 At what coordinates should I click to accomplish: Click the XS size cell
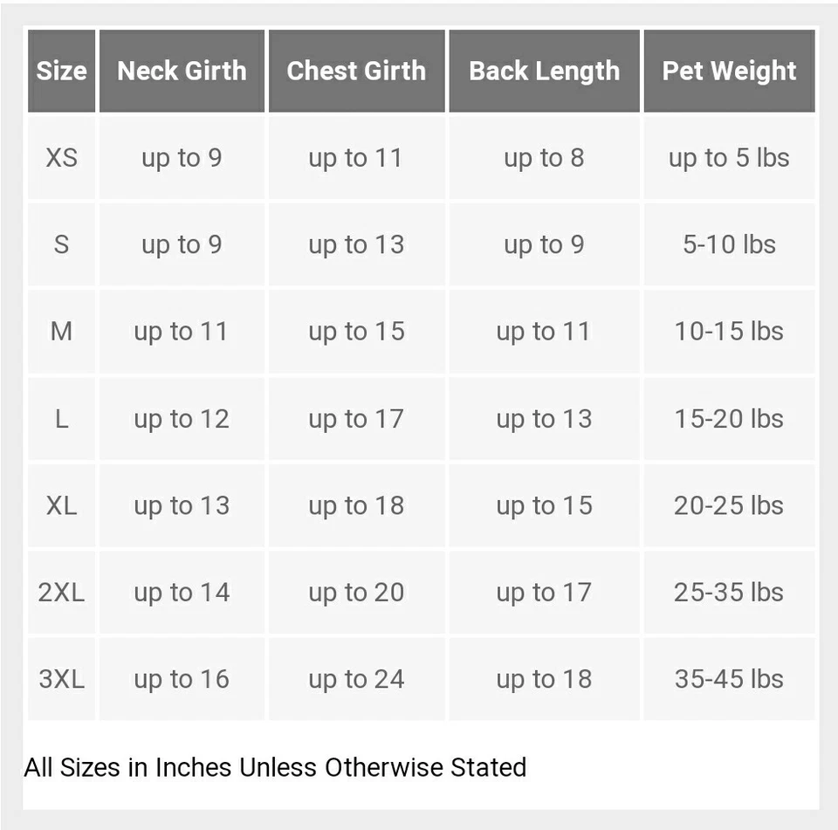61,158
